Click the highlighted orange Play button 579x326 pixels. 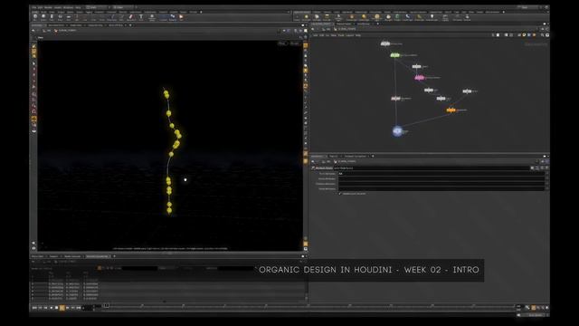(x=62, y=308)
